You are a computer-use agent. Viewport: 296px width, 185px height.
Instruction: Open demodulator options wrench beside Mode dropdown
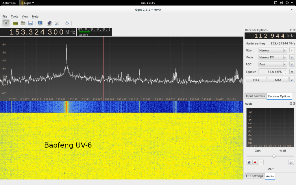[x=292, y=58]
